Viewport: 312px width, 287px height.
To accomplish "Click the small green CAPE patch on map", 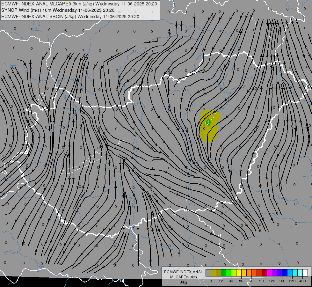I will click(x=208, y=123).
